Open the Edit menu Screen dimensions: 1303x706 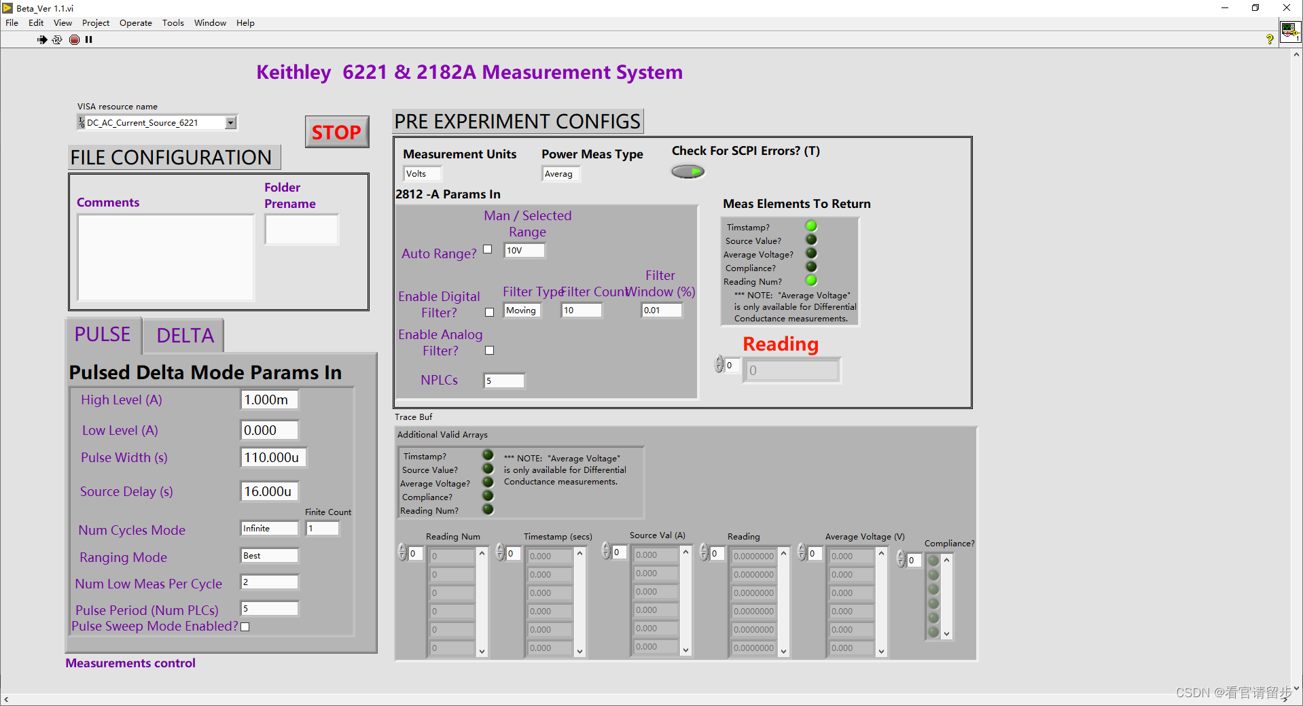click(36, 22)
